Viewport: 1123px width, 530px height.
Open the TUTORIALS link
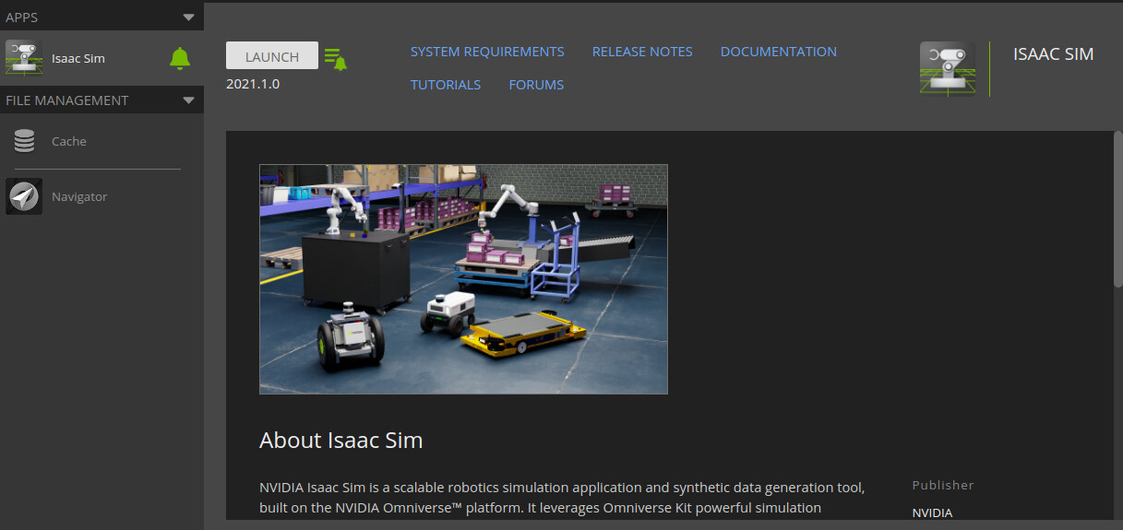[446, 85]
